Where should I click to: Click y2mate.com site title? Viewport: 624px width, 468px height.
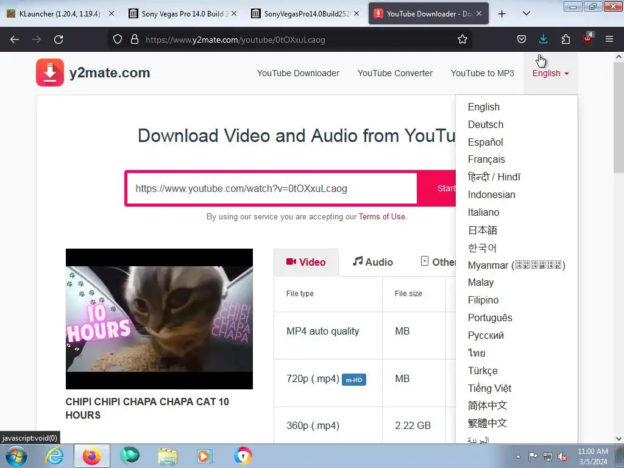click(110, 73)
